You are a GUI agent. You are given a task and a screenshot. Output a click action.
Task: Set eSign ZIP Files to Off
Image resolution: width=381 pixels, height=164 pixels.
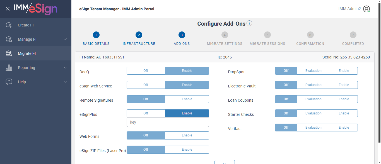pyautogui.click(x=146, y=150)
